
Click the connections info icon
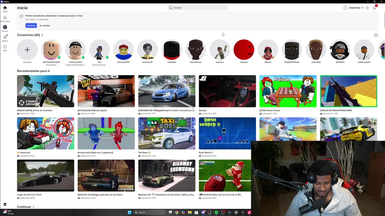click(x=376, y=35)
